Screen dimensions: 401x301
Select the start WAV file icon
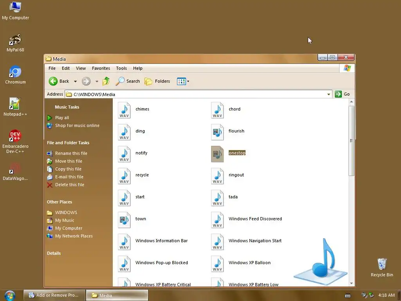(124, 198)
